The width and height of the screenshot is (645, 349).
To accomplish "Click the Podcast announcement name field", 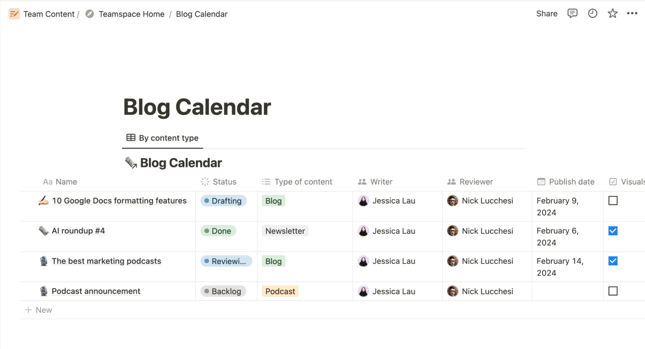I will (x=95, y=291).
